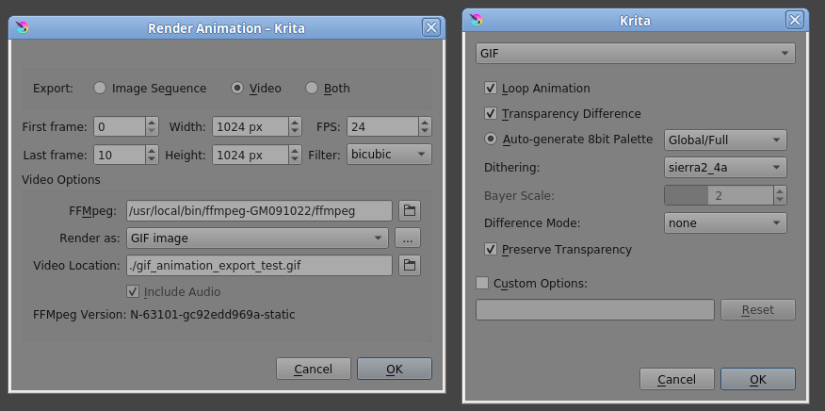Toggle the Transparency Difference checkbox
The height and width of the screenshot is (411, 825).
490,114
